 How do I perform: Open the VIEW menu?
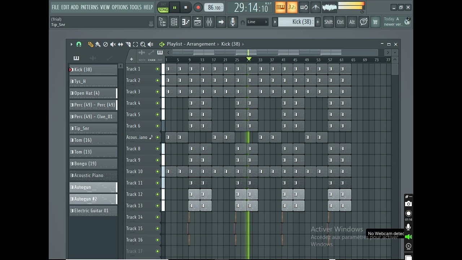click(x=105, y=7)
